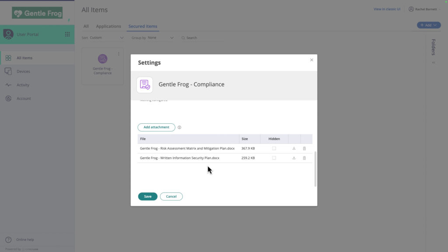This screenshot has height=252, width=448.
Task: Click the apps grid icon beside User Portal
Action: (x=67, y=34)
